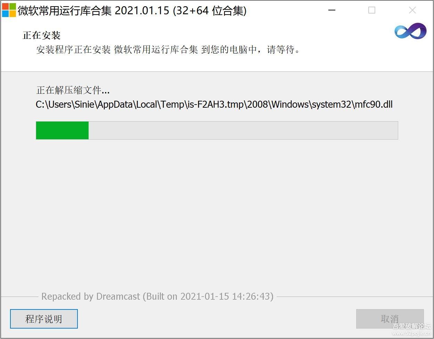The height and width of the screenshot is (339, 434).
Task: Click the greyed-out 取消 cancel button
Action: (390, 319)
